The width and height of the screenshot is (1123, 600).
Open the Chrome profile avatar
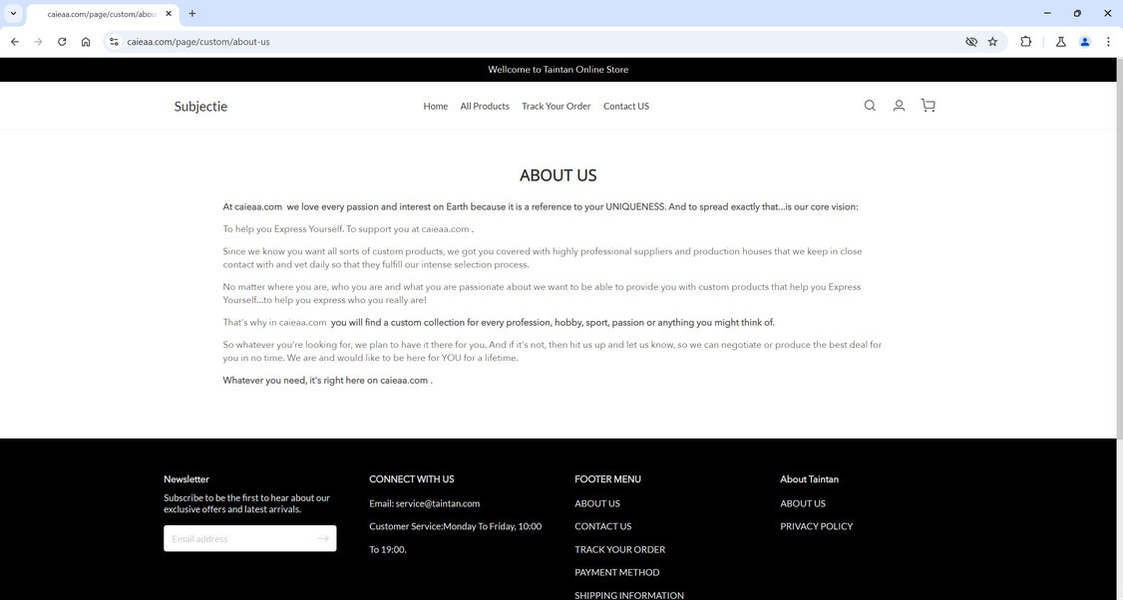click(1085, 42)
